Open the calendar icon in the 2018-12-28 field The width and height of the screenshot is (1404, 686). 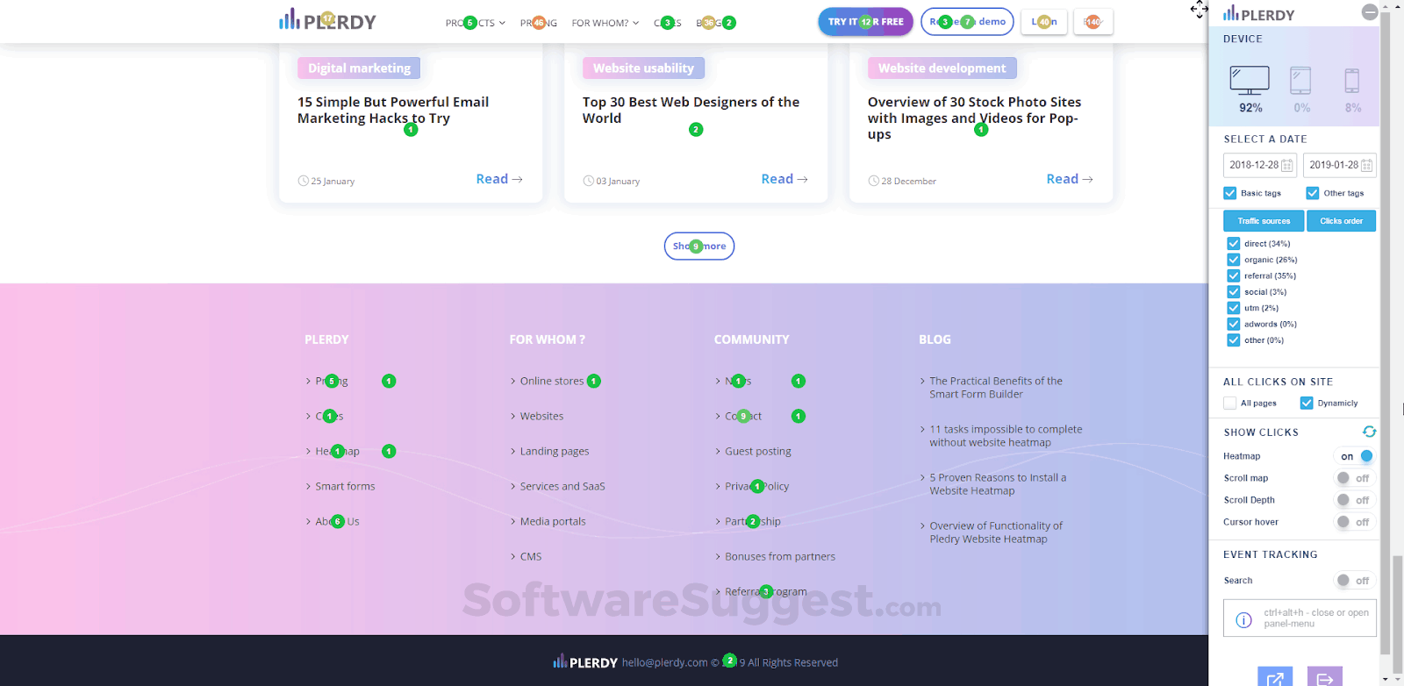pyautogui.click(x=1287, y=165)
